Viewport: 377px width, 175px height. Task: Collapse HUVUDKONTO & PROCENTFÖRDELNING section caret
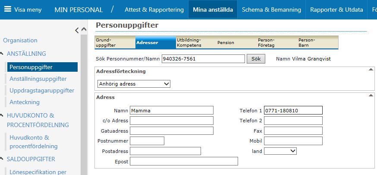(2, 115)
